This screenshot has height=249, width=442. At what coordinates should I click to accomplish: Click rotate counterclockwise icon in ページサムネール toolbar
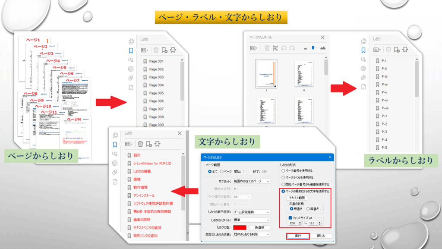coord(284,48)
